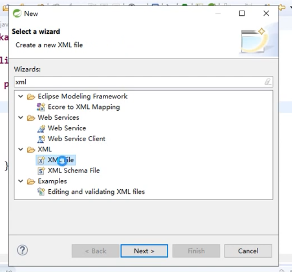Collapse the Examples category
Screen dimensions: 292x272
pos(21,181)
